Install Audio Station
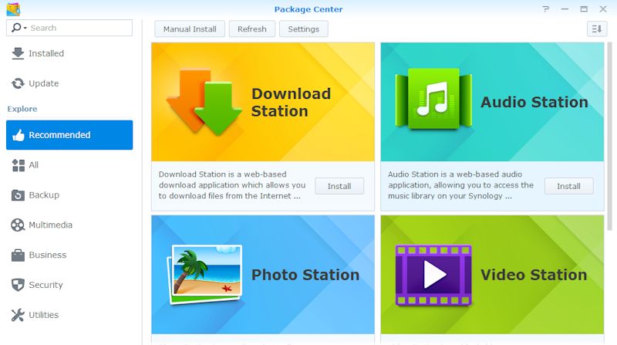 (568, 186)
